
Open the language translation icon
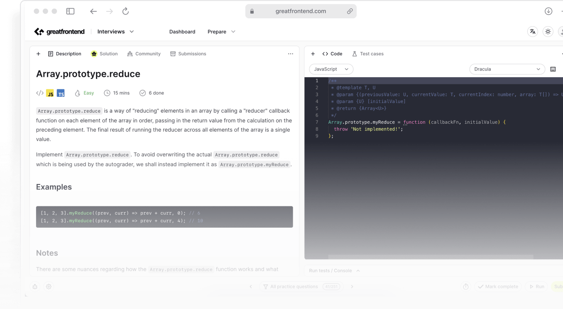point(532,32)
